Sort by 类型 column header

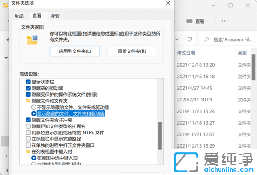(x=242, y=53)
